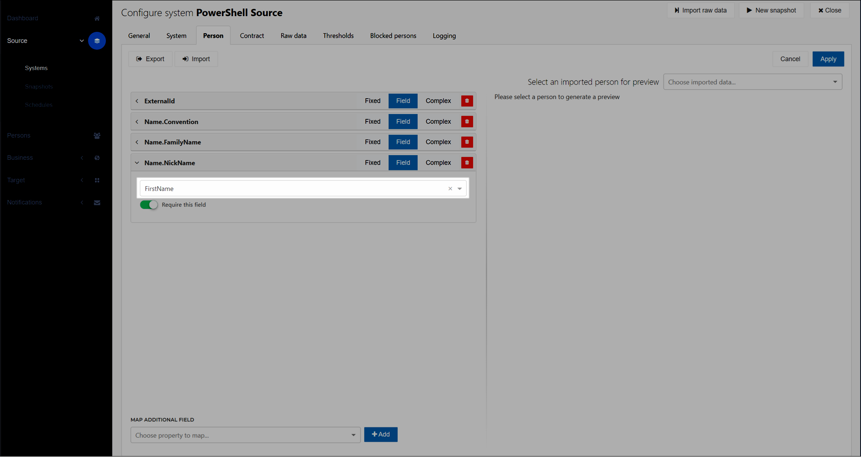Select the Person tab

[x=213, y=36]
